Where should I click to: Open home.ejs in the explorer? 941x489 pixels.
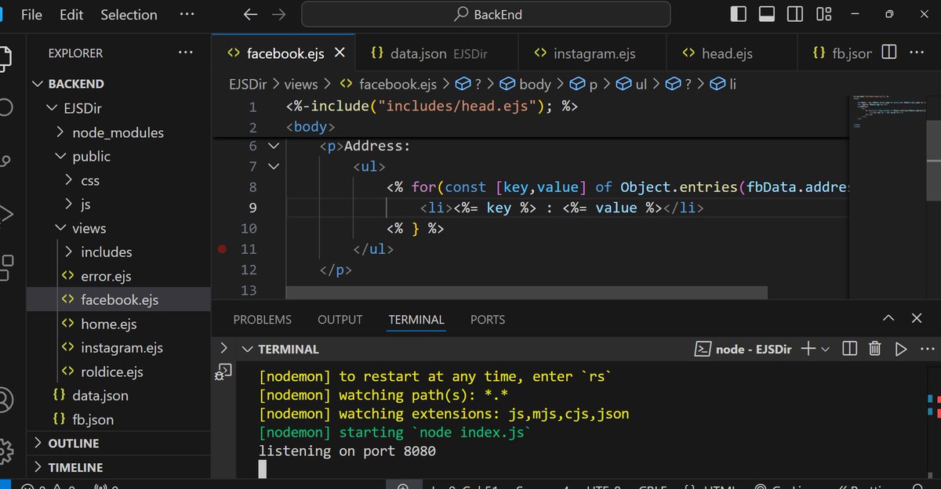point(119,324)
